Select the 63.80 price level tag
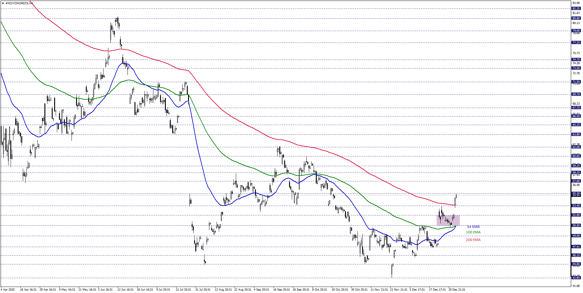 [576, 134]
